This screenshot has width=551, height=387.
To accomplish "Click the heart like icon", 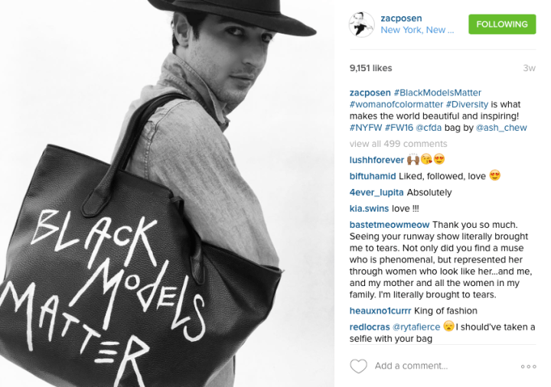I will [358, 366].
